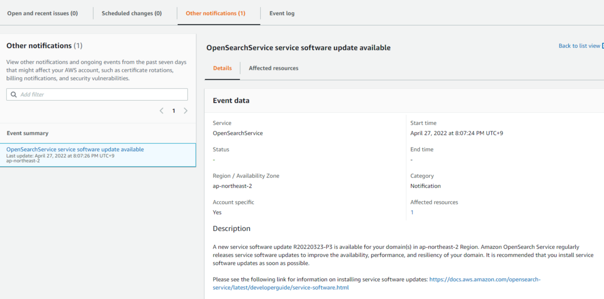Select the Other notifications (1) tab
This screenshot has width=604, height=299.
point(215,13)
